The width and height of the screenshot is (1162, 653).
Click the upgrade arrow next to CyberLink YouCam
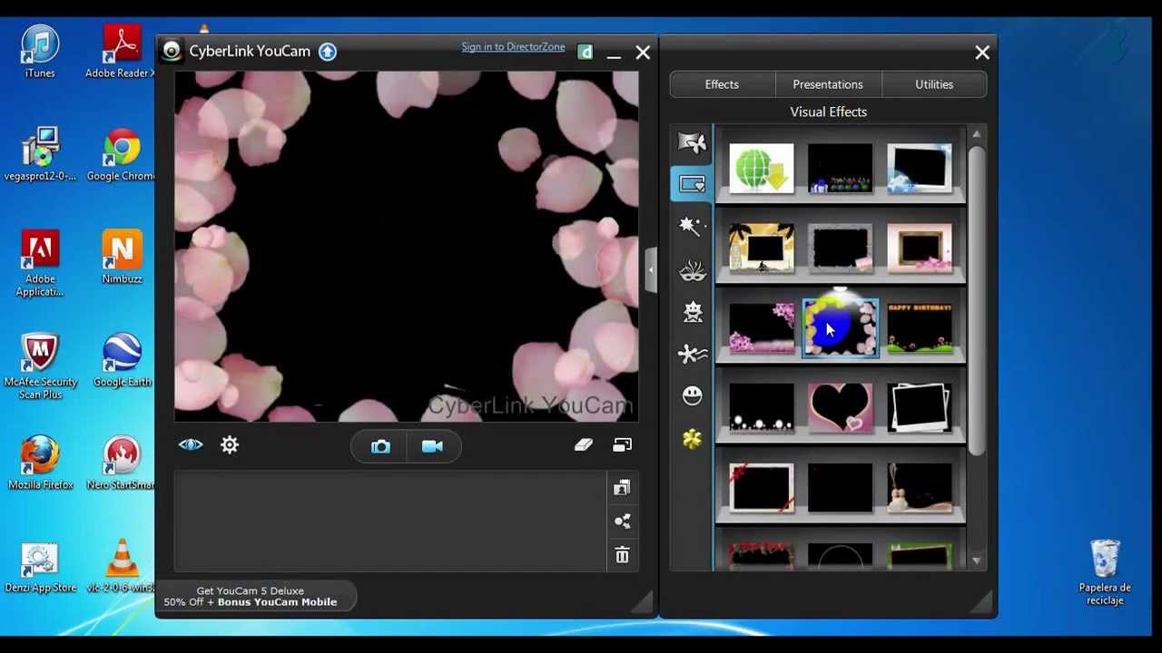click(x=328, y=52)
